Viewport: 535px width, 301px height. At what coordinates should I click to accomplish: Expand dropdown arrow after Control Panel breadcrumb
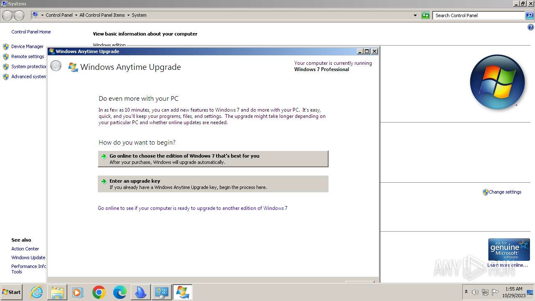76,15
